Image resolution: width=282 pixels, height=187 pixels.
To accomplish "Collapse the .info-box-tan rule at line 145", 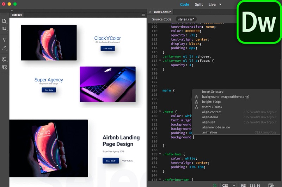I will (160, 180).
